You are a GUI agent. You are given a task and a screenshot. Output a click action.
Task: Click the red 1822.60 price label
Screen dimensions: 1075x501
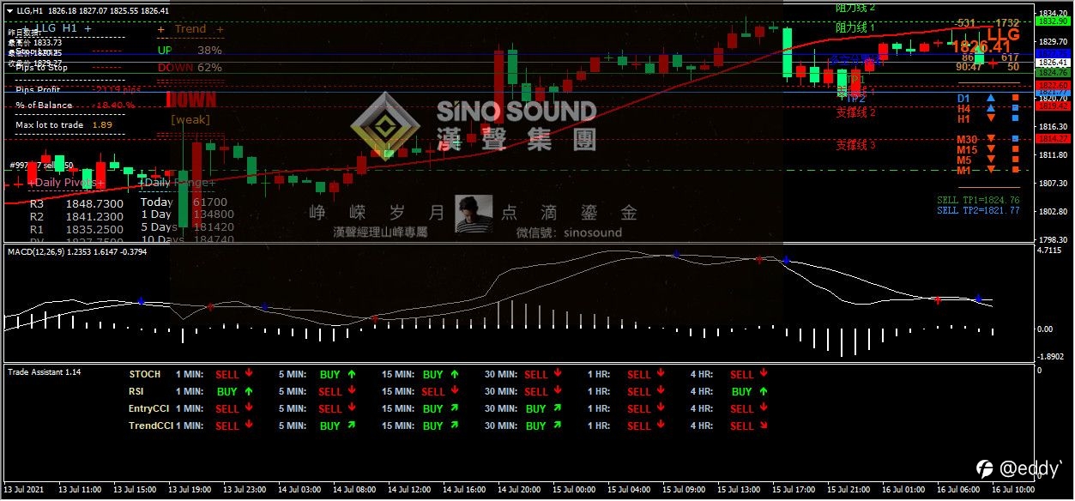coord(1051,84)
